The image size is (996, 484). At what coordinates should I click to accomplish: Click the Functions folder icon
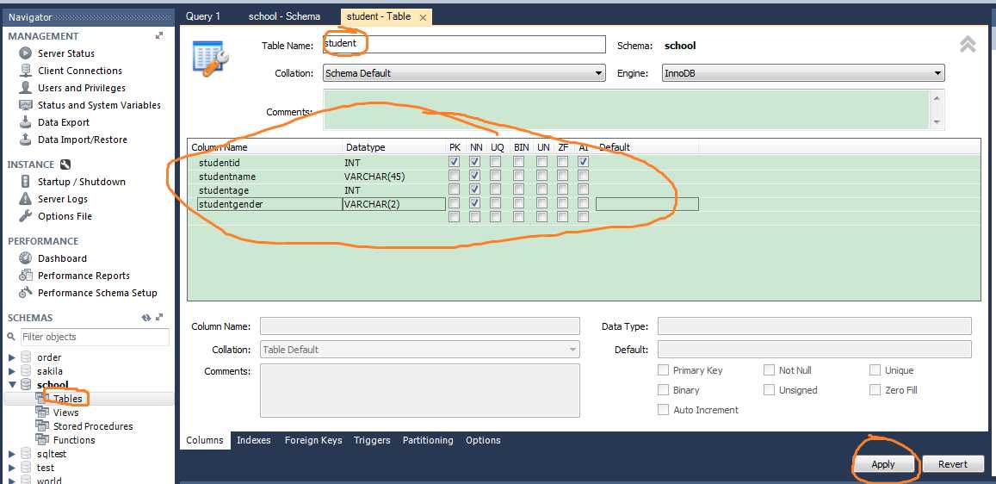(42, 439)
